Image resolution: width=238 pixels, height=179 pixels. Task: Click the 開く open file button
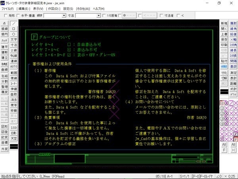tap(224, 29)
